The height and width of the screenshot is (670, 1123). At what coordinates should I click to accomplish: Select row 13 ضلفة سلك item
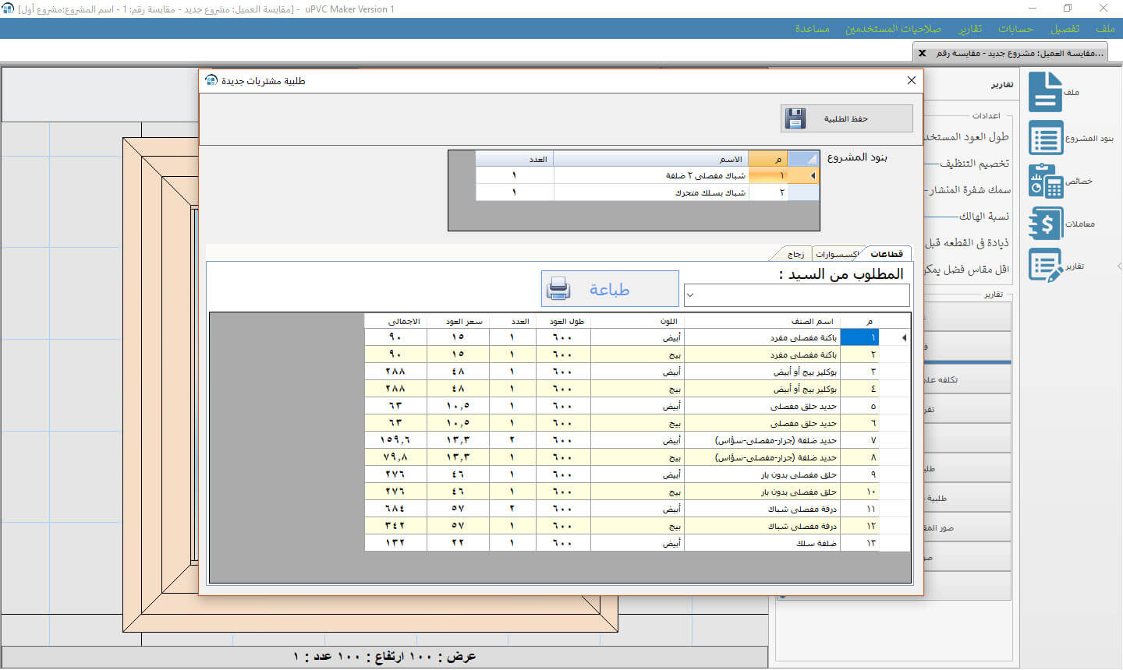point(816,543)
